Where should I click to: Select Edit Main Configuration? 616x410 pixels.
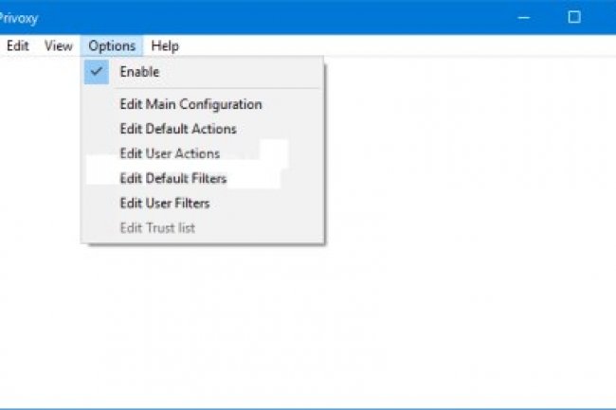click(x=202, y=104)
